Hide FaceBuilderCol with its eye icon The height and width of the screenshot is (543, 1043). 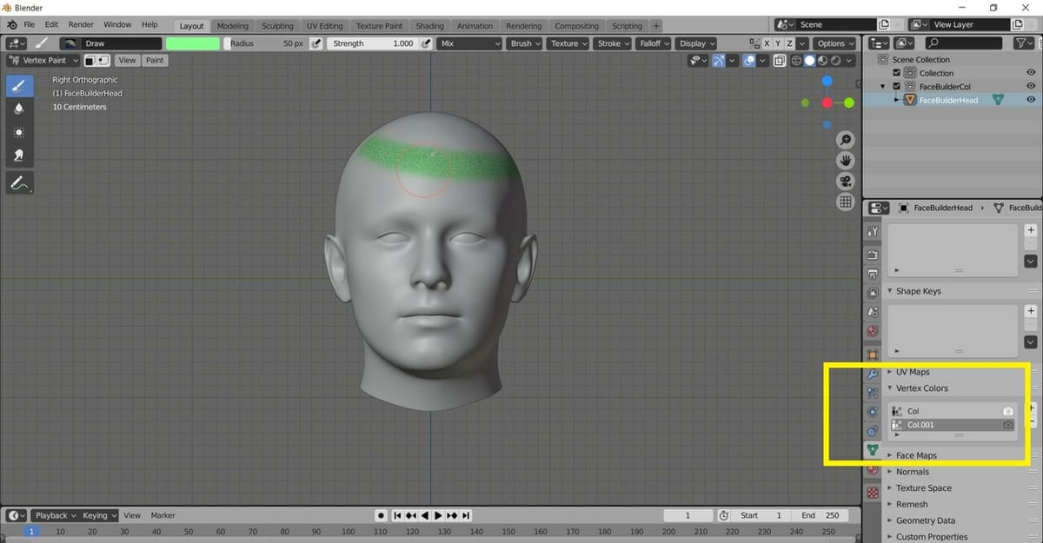1031,86
